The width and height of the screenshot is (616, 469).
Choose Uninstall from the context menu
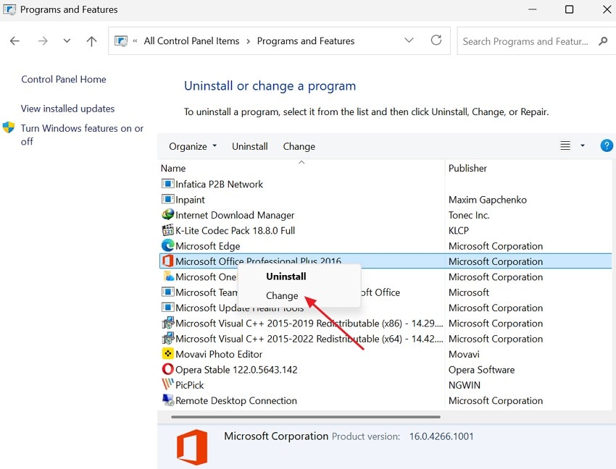pos(286,276)
